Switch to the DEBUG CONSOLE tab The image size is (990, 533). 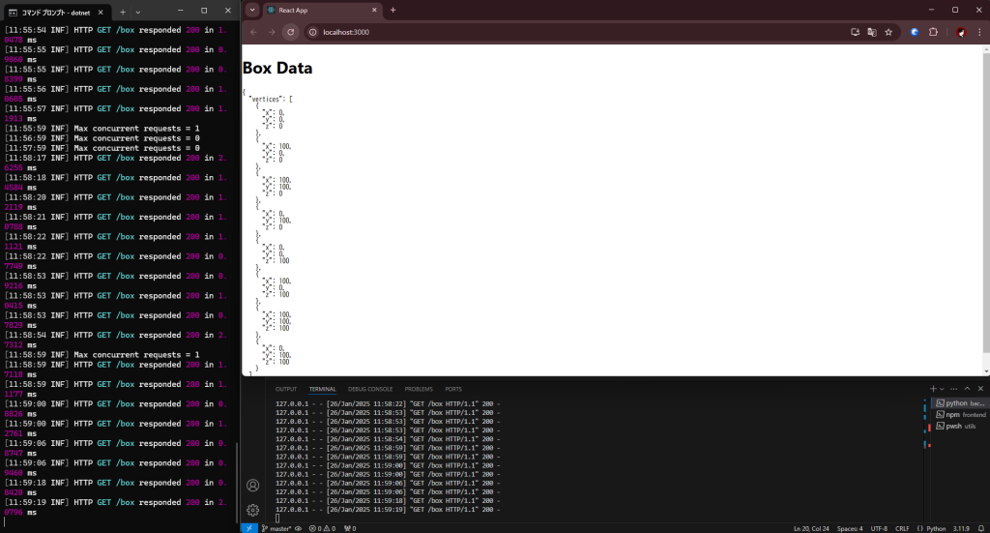point(370,389)
